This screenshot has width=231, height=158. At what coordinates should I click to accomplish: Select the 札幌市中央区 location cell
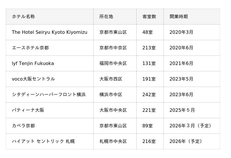coord(113,142)
